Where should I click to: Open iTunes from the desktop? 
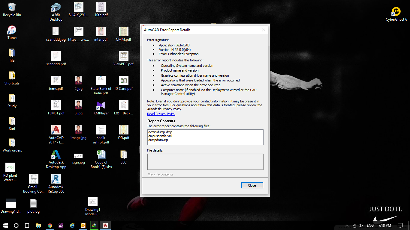pyautogui.click(x=12, y=30)
